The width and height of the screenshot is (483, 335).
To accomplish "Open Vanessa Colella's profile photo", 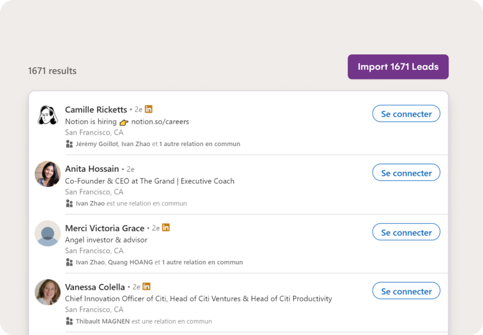I will point(48,292).
